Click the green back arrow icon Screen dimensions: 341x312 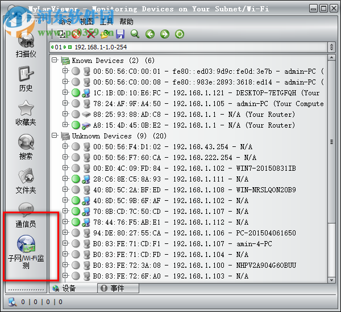150,34
